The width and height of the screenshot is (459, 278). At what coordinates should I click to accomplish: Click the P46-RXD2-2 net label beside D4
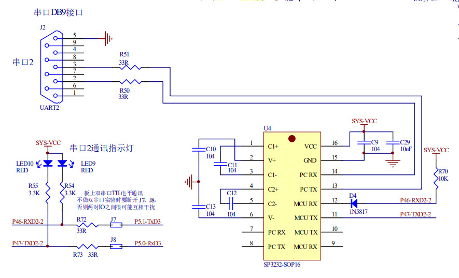coord(415,200)
